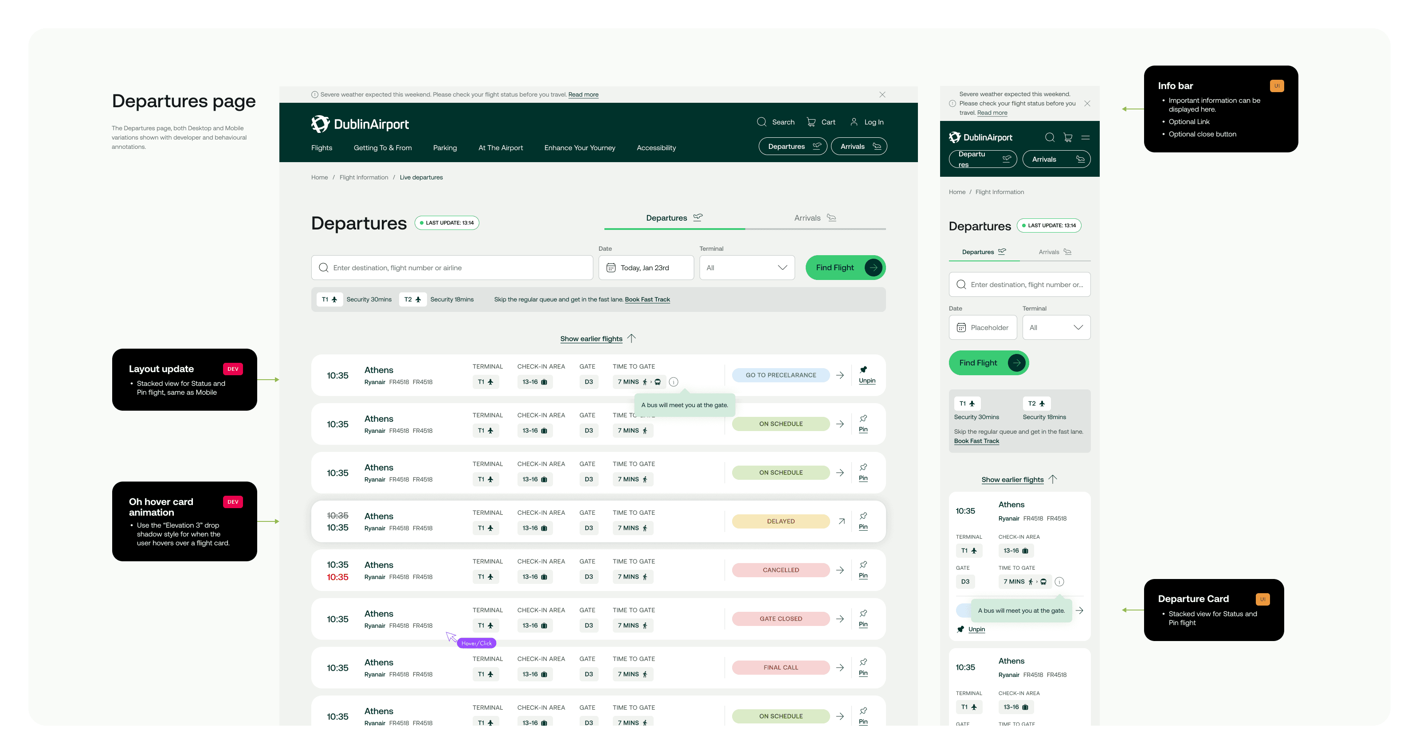This screenshot has height=754, width=1419.
Task: Click the Dublin Airport logo in desktop header
Action: coord(360,124)
